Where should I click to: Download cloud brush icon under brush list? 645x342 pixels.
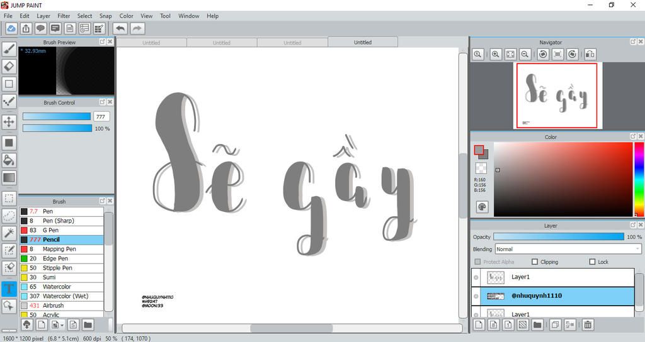coord(26,325)
